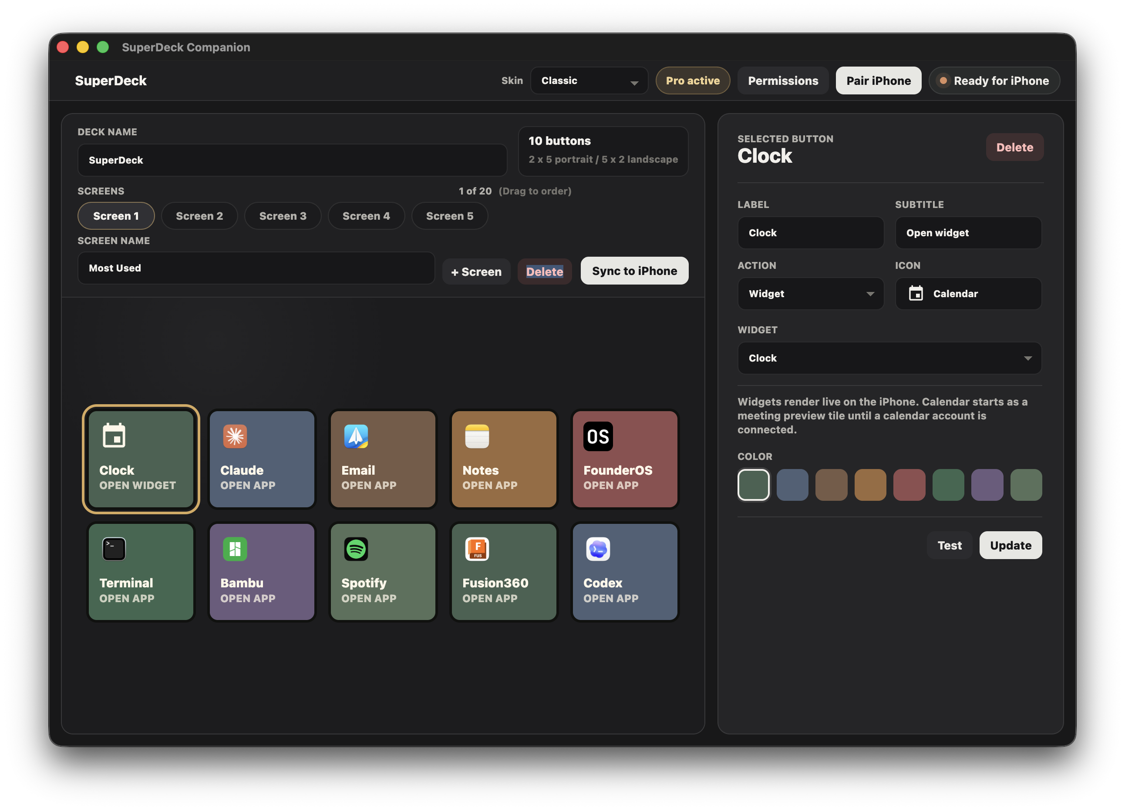This screenshot has height=811, width=1125.
Task: Click the Codex app icon
Action: pos(598,549)
